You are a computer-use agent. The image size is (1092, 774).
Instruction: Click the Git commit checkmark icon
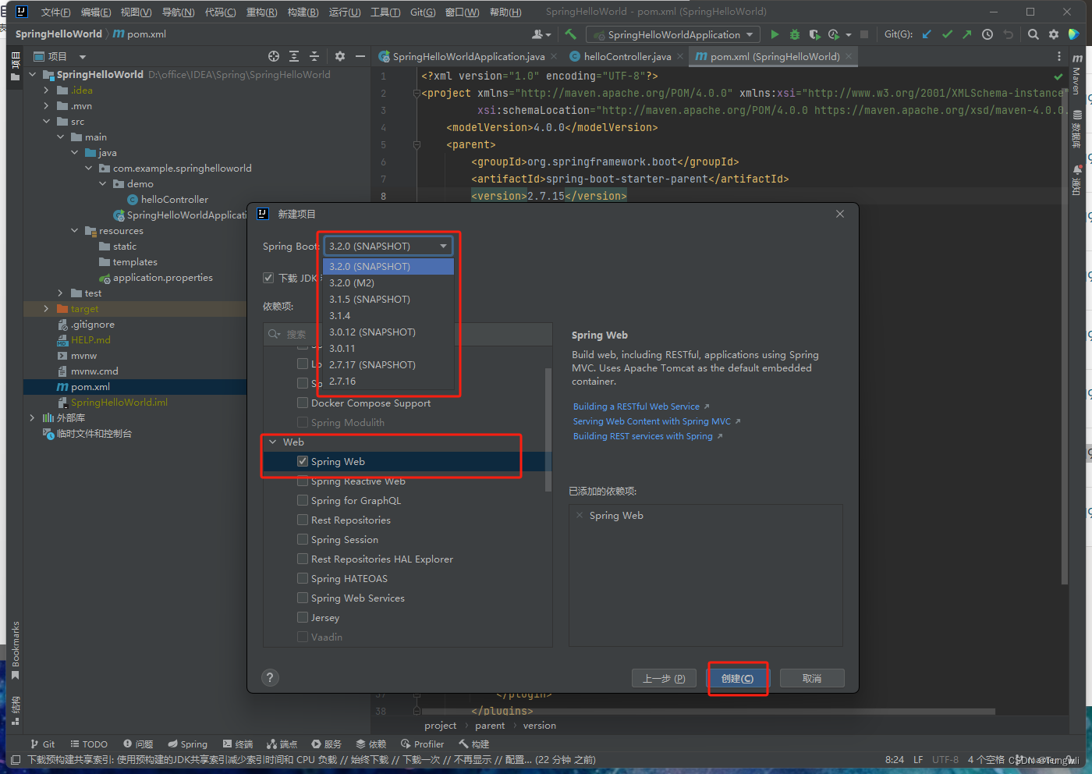(x=947, y=34)
